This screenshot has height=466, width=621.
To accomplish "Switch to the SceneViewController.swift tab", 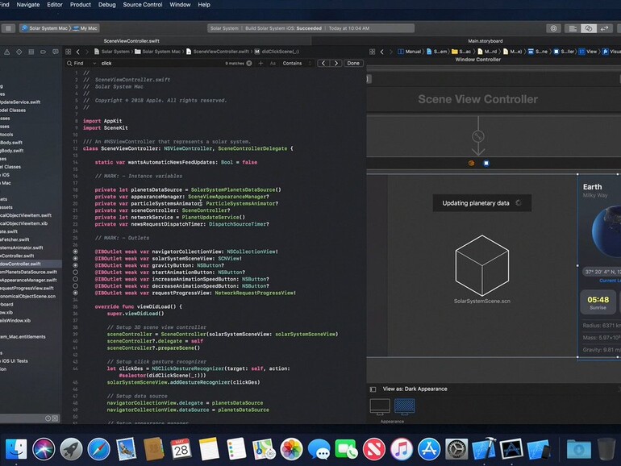I will 131,41.
